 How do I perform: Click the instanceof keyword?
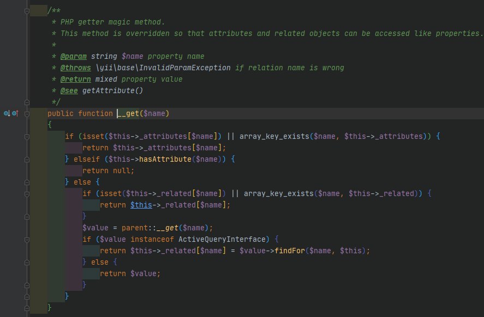pyautogui.click(x=152, y=239)
